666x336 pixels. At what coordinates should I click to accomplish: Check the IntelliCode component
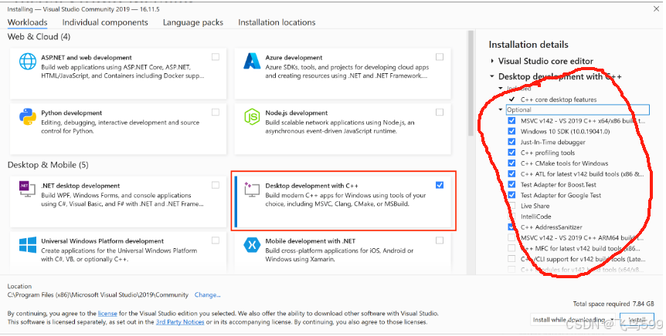(x=511, y=217)
